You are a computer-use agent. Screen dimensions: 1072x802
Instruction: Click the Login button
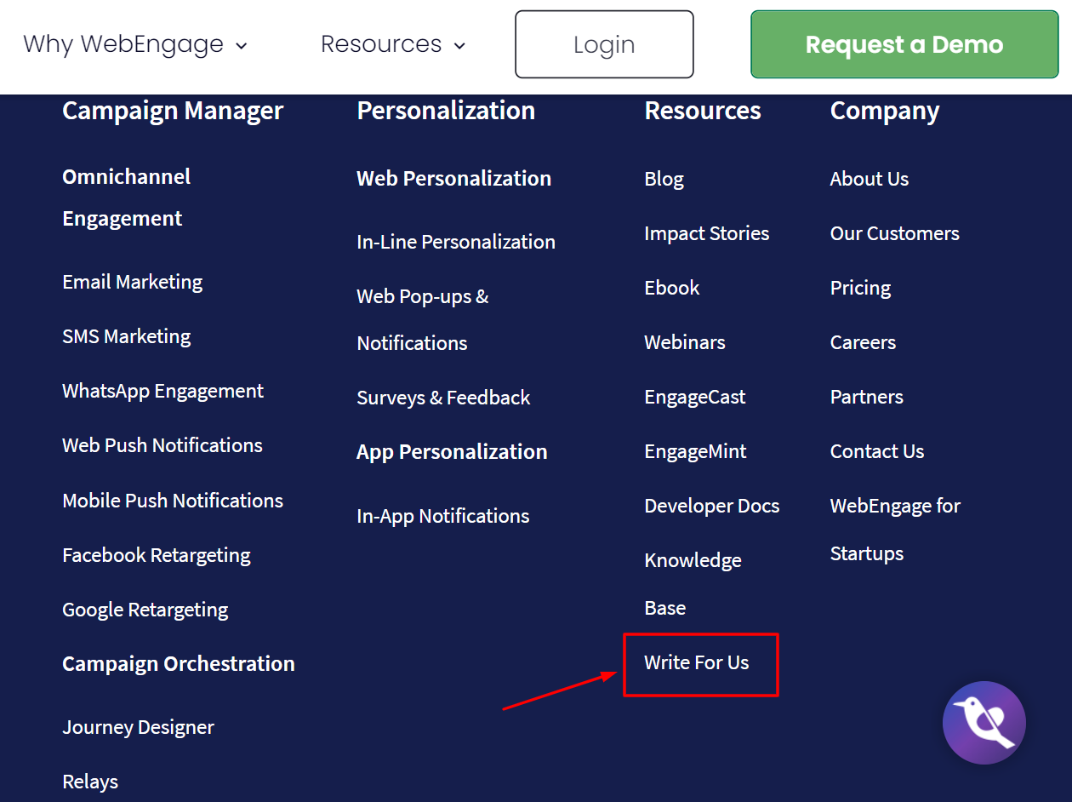point(604,44)
